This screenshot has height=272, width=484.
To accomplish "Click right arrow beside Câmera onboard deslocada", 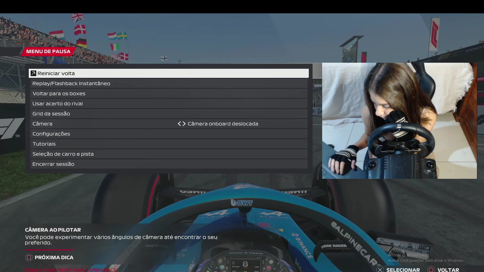I will point(184,124).
